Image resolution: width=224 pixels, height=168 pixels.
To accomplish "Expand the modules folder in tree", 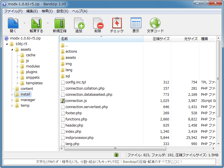I will 17,66.
